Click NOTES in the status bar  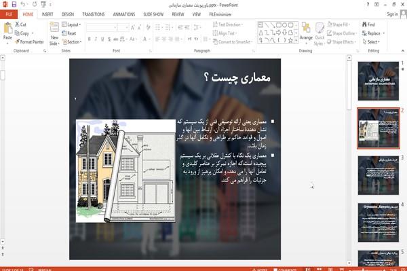coord(260,269)
